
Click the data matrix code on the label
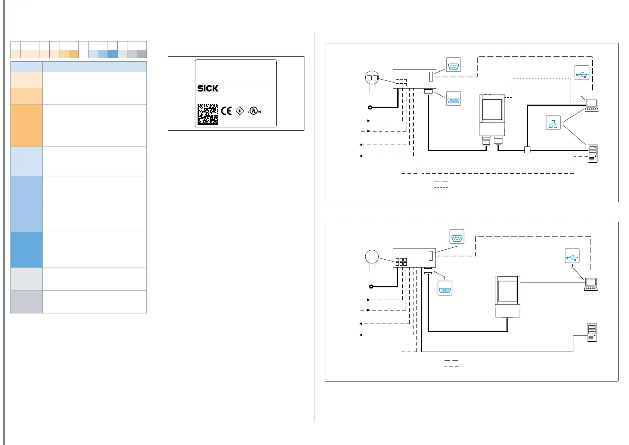pyautogui.click(x=208, y=114)
